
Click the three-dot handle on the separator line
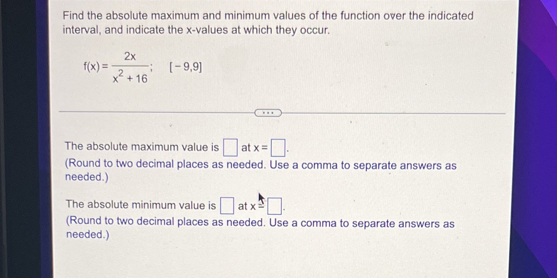tap(268, 113)
